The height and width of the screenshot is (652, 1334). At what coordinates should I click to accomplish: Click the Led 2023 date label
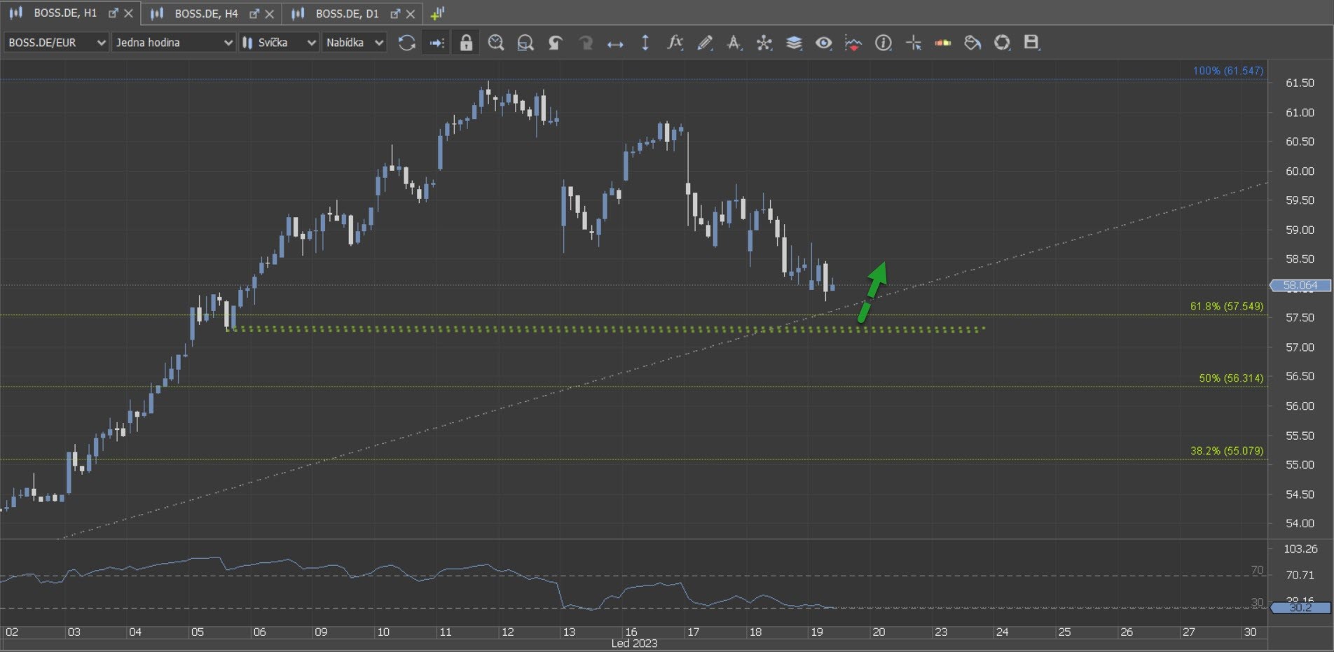pos(634,644)
